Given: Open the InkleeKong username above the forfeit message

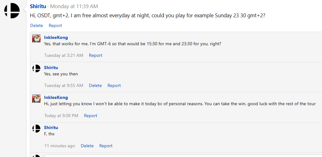Looking at the screenshot, I should click(56, 97).
